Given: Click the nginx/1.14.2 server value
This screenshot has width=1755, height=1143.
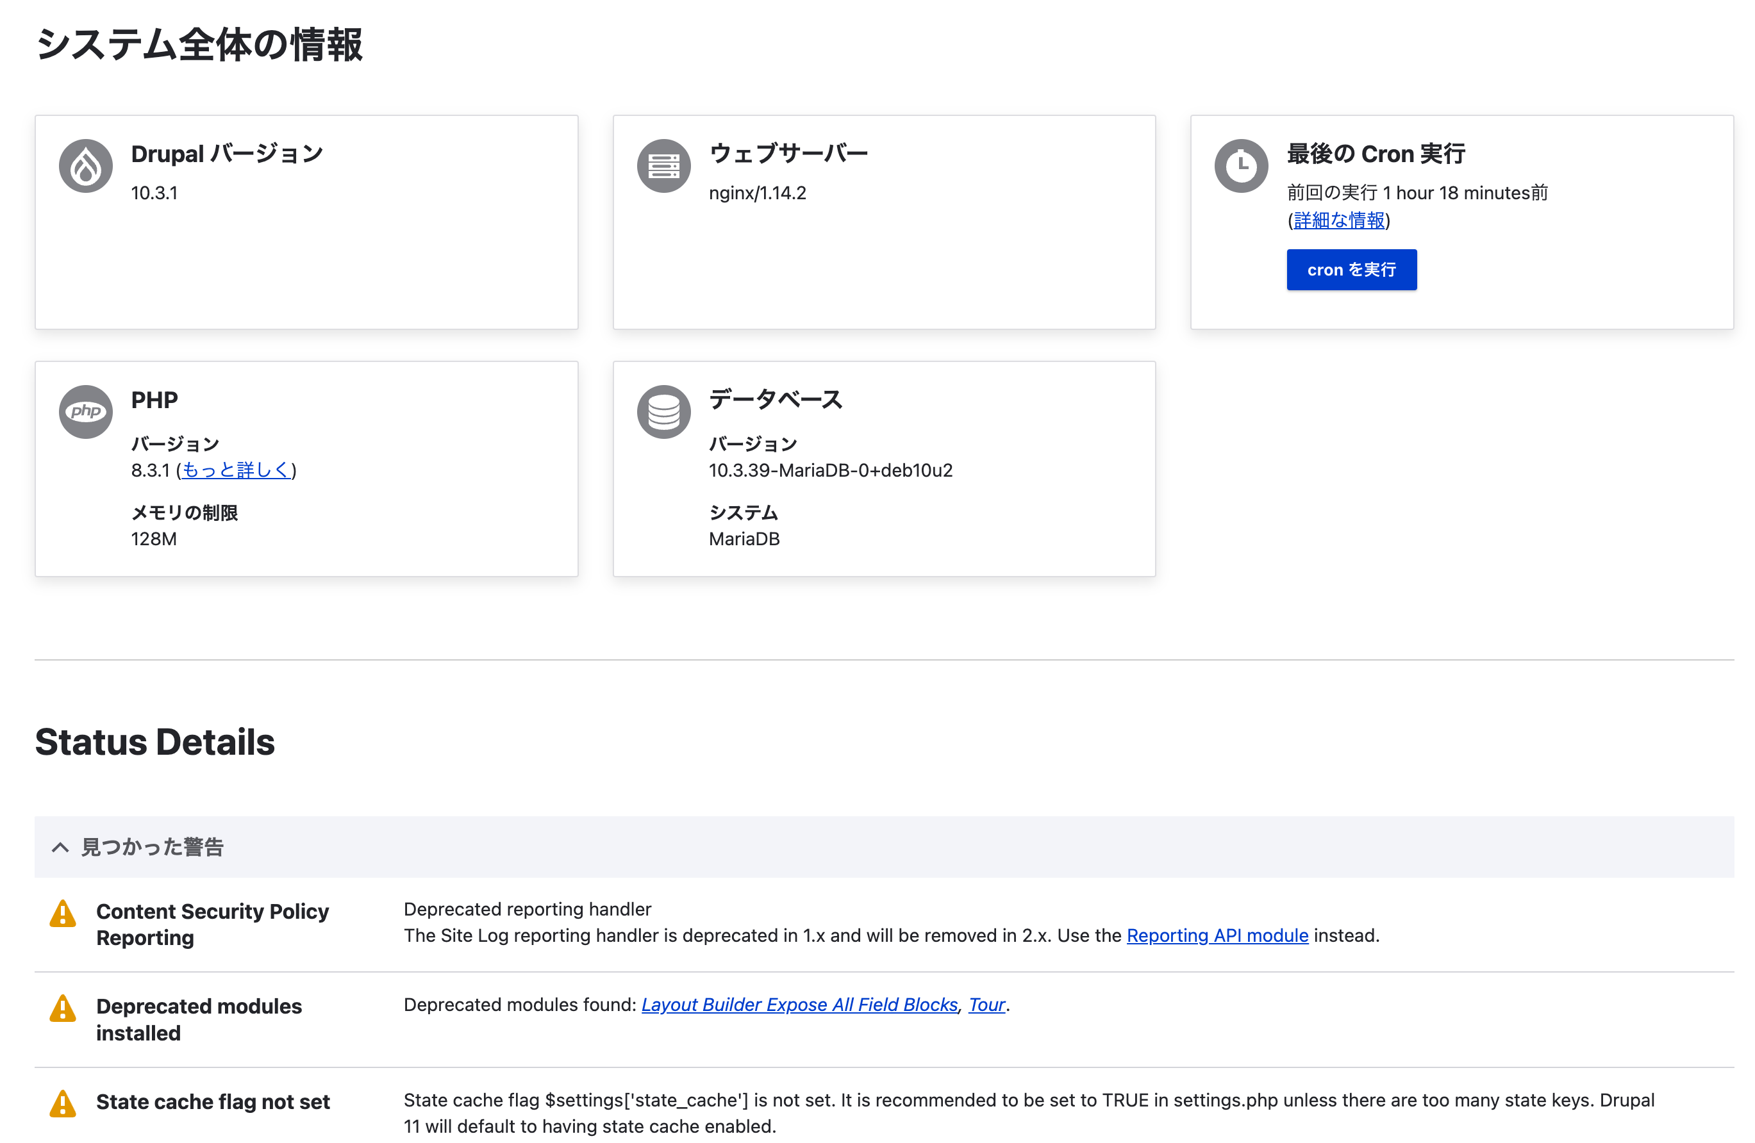Looking at the screenshot, I should [x=757, y=193].
